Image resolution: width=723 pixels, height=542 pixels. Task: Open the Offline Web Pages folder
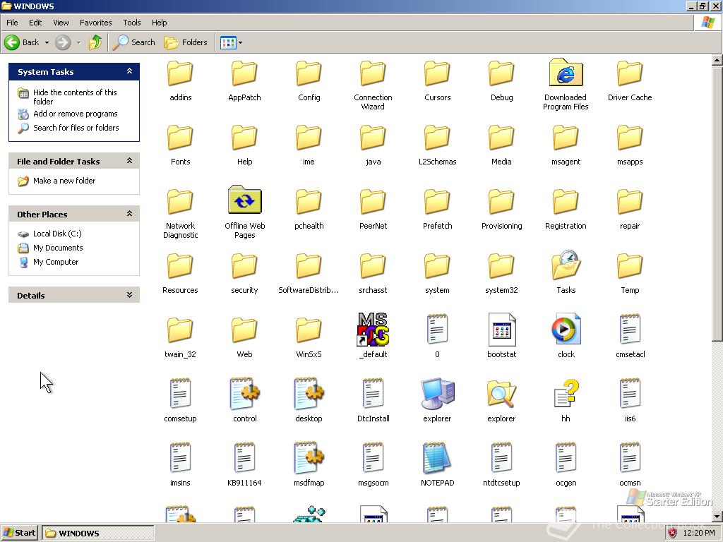[244, 200]
